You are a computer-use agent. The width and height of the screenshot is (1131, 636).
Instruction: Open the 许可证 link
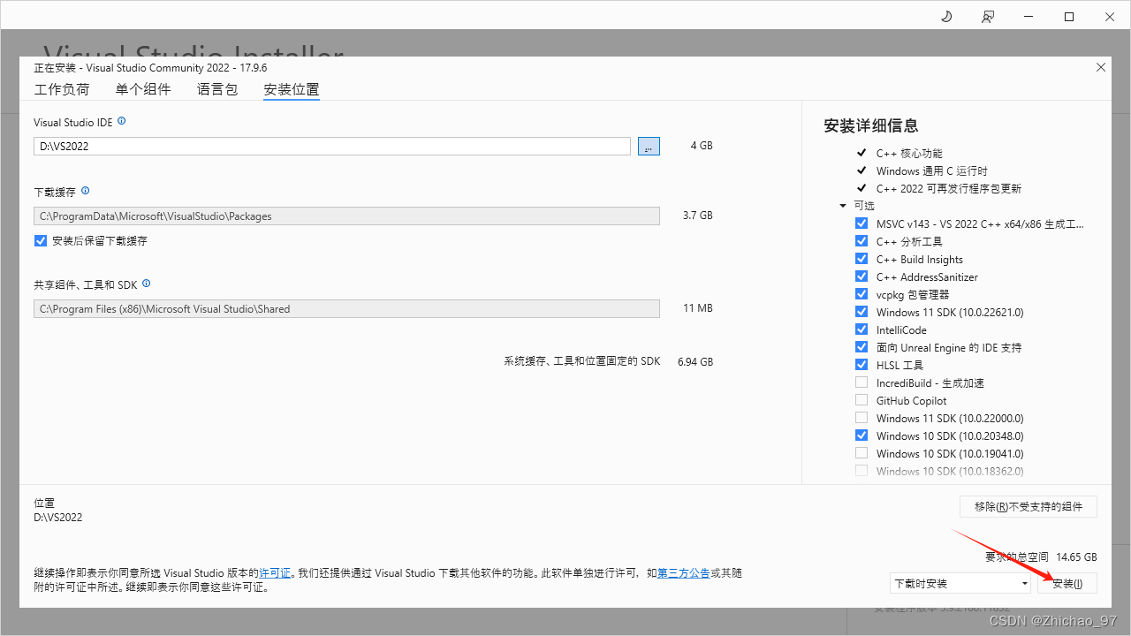click(x=275, y=573)
